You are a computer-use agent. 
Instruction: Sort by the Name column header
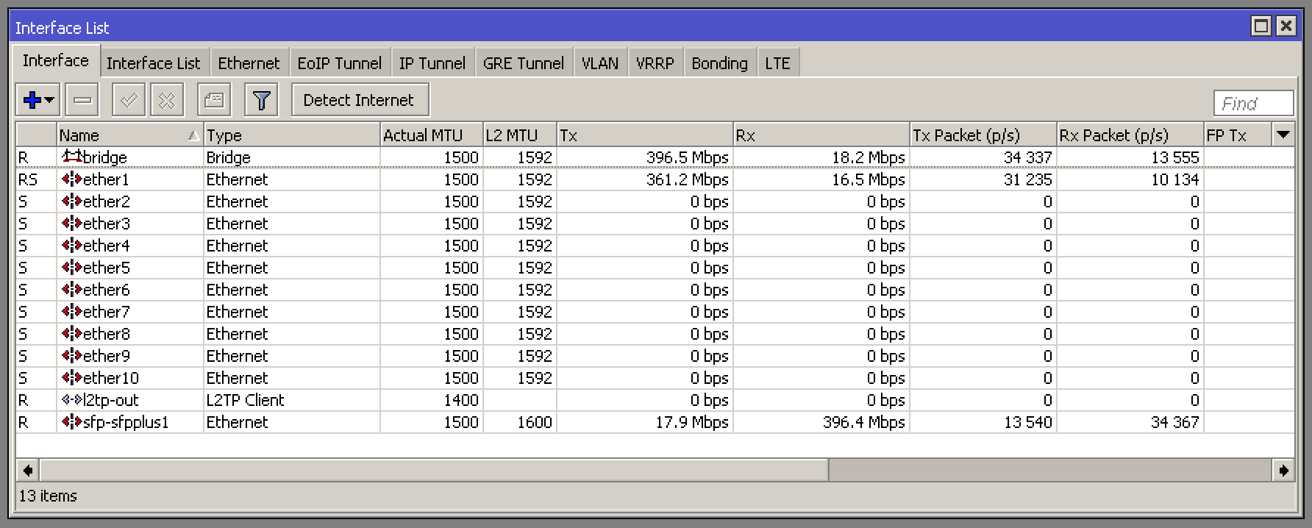pos(129,135)
